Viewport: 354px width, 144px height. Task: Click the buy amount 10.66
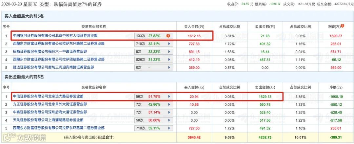click(x=194, y=104)
